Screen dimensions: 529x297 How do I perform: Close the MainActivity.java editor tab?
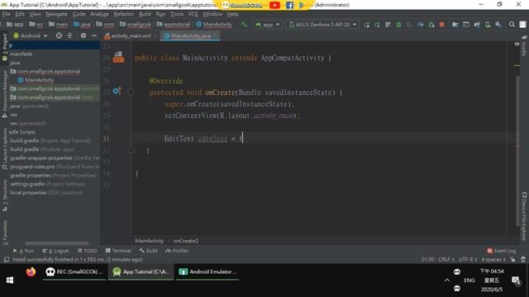(216, 35)
